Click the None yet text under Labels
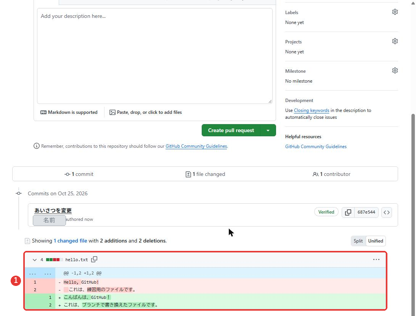Screen dimensions: 416x316 point(294,22)
